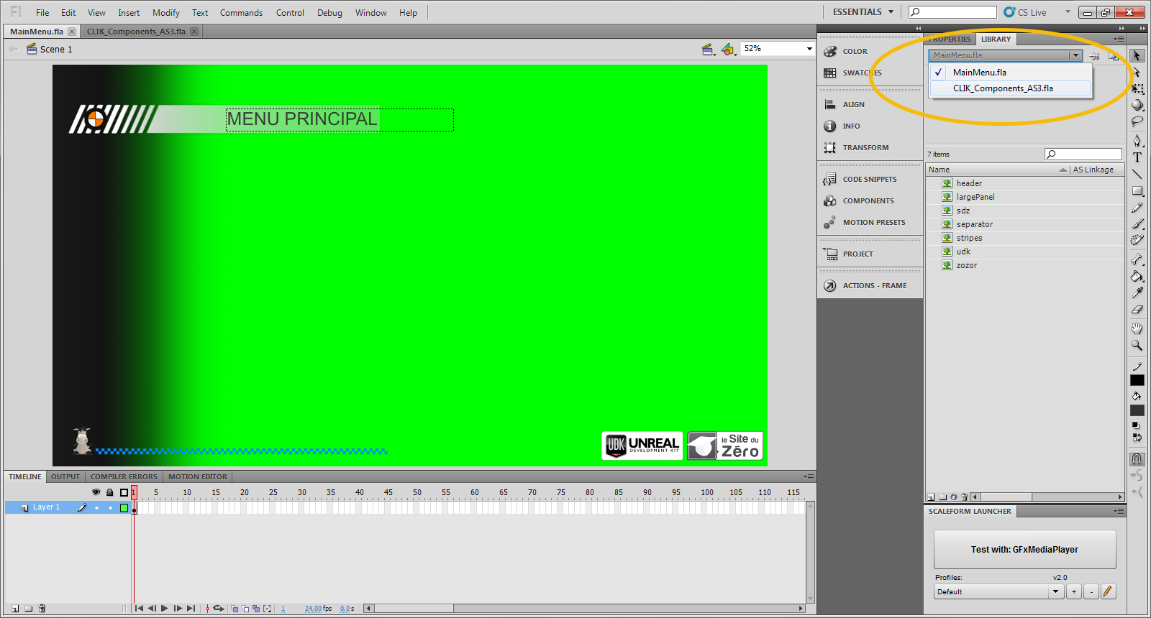
Task: Choose the Eyedropper tool
Action: [x=1137, y=292]
